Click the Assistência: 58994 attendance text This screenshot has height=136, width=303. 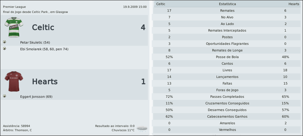[16, 126]
